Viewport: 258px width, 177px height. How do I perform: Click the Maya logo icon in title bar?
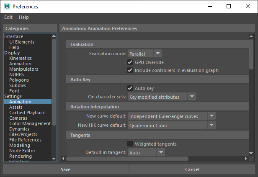7,6
